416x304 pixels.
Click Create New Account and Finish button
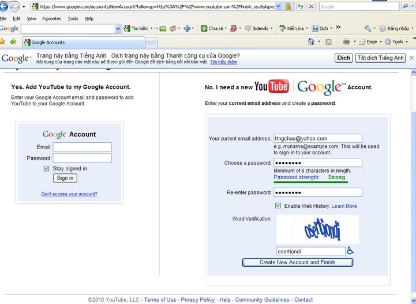[x=297, y=262]
